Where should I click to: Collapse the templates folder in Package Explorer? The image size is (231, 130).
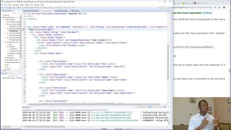pyautogui.click(x=6, y=47)
